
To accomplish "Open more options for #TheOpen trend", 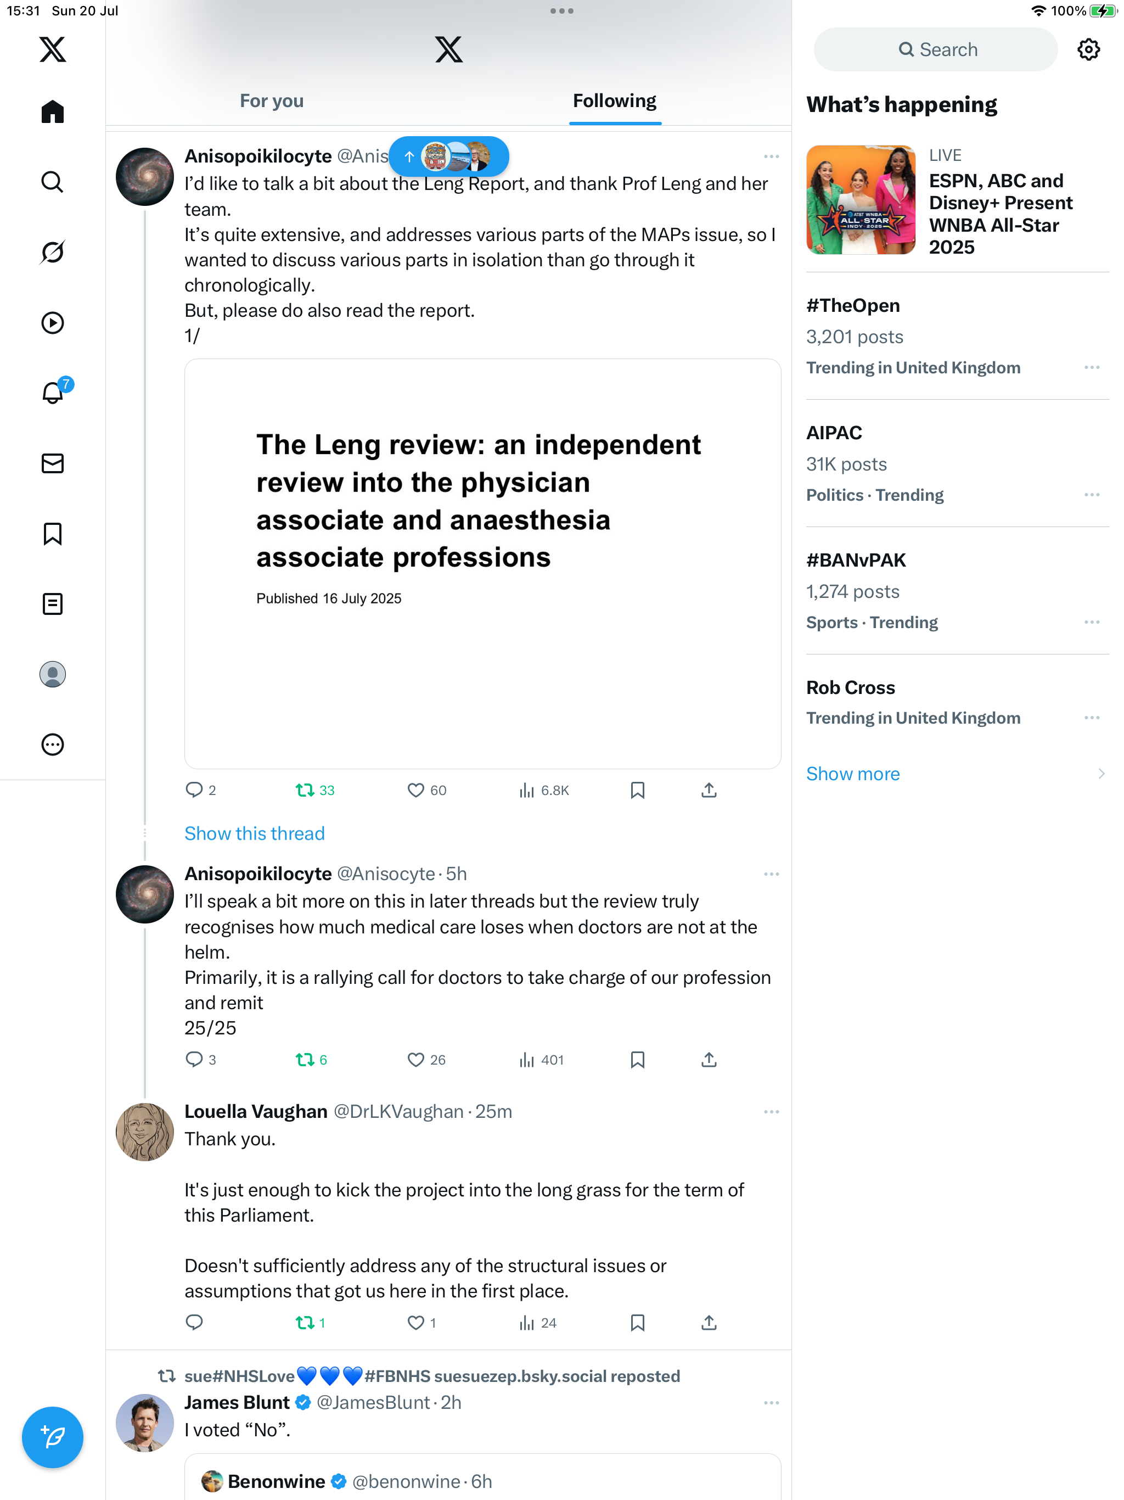I will tap(1092, 367).
